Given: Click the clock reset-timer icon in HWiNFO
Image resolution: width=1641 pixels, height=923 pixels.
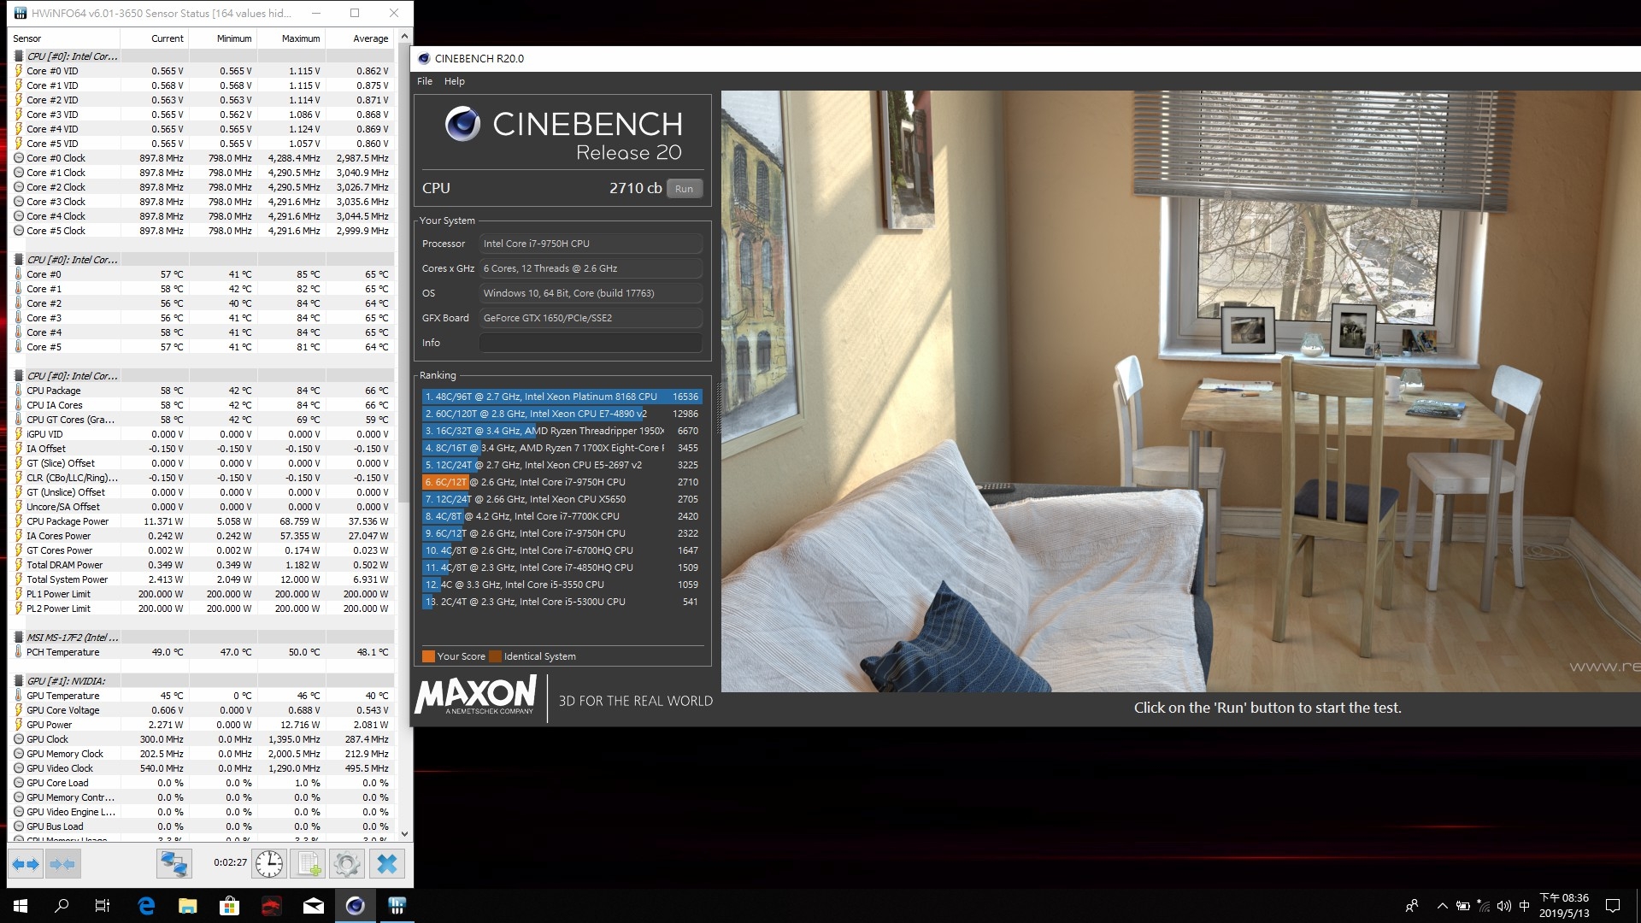Looking at the screenshot, I should coord(269,864).
